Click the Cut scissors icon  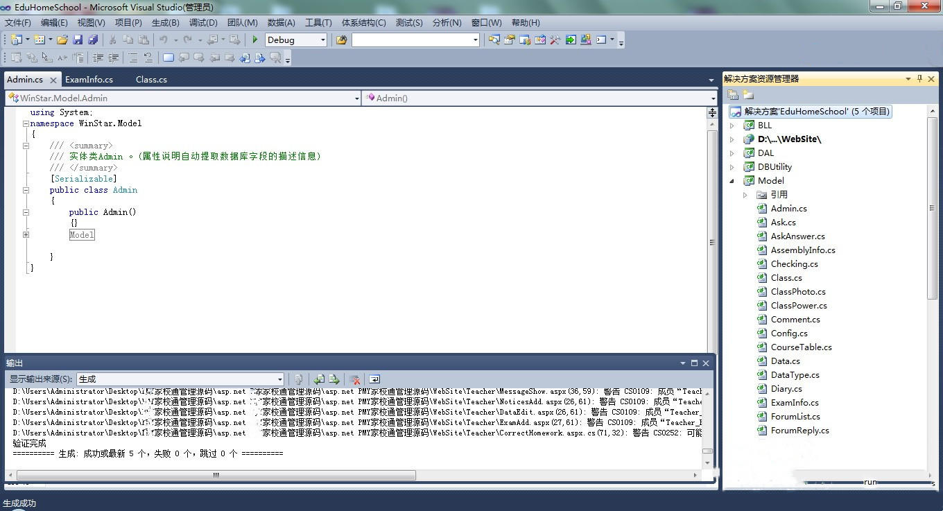tap(112, 40)
